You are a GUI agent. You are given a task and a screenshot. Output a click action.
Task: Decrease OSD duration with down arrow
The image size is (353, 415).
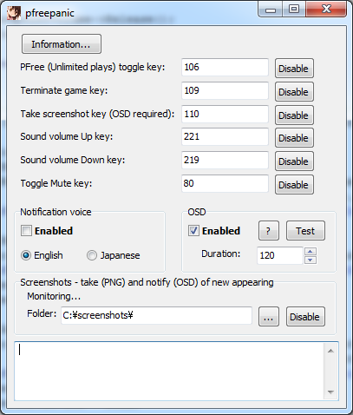(311, 260)
